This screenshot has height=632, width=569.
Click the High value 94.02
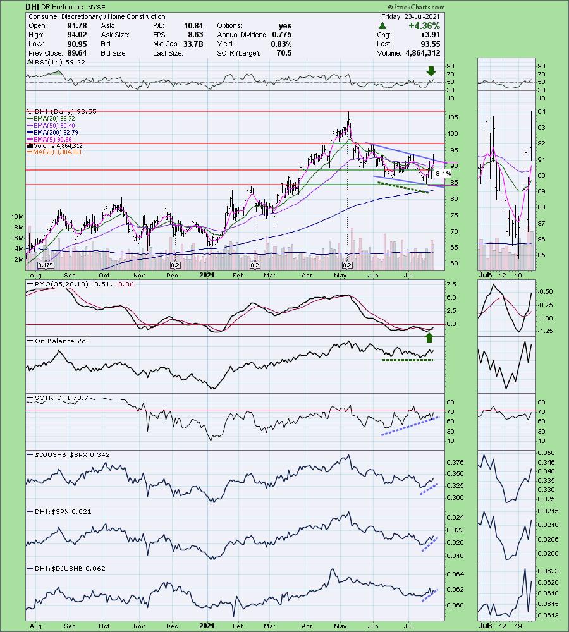[76, 35]
